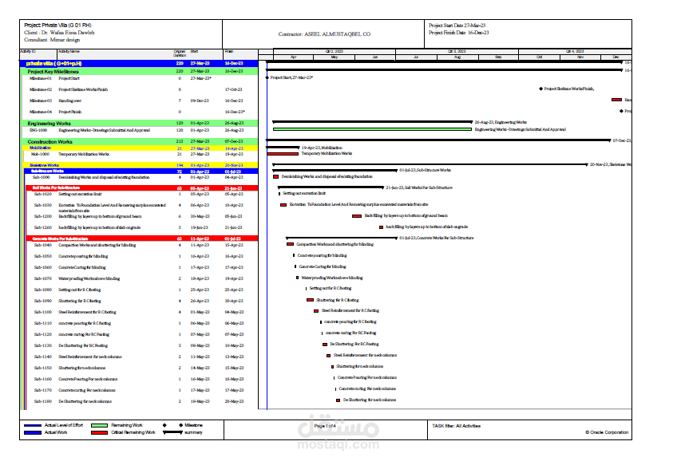Click the Project Start milestone diamond in the Gantt chart
Image resolution: width=677 pixels, height=461 pixels.
click(x=267, y=77)
